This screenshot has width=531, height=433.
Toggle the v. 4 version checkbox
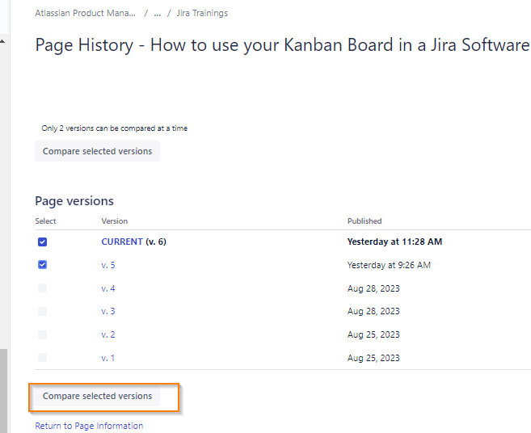coord(43,288)
